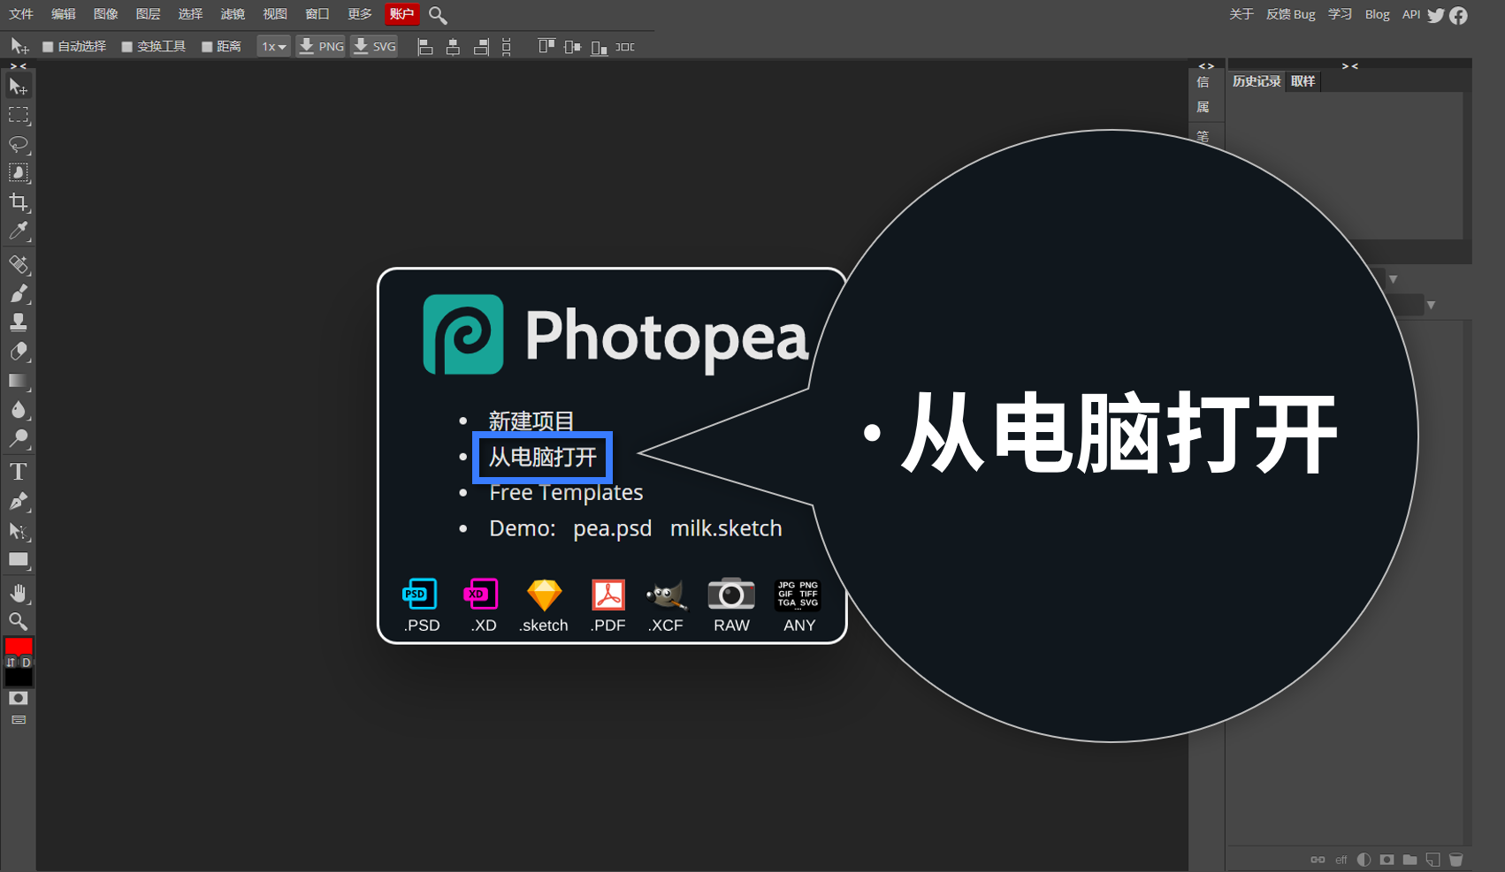Open layer effects 'eff' button
Viewport: 1505px width, 872px height.
[x=1341, y=860]
